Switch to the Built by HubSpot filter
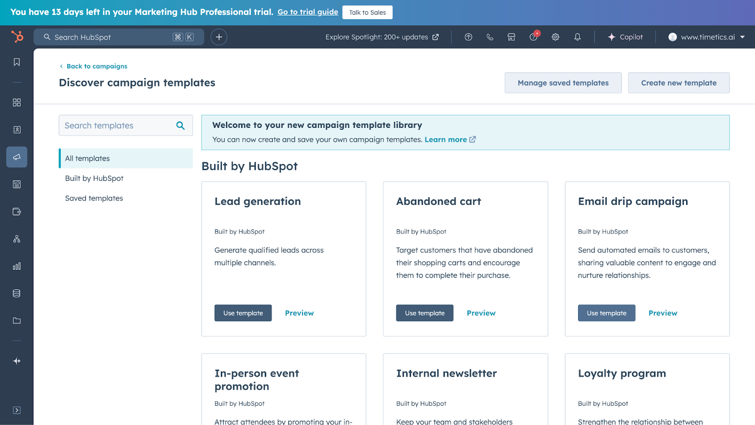The height and width of the screenshot is (425, 755). coord(94,178)
